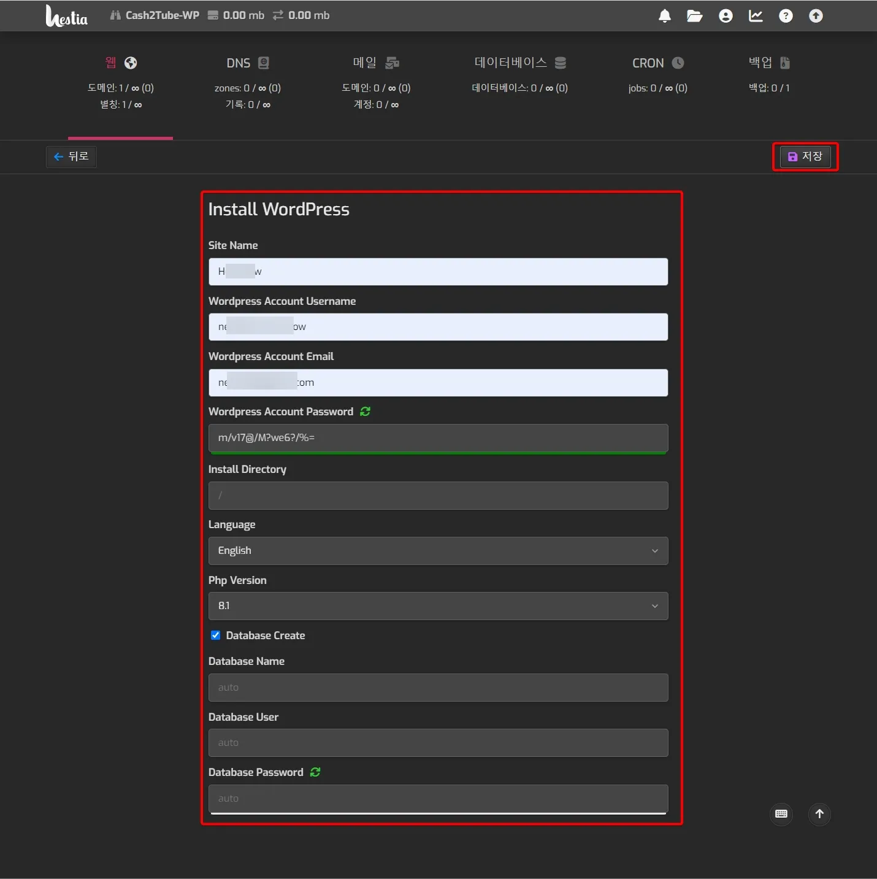
Task: Open the statistics chart icon
Action: (756, 16)
